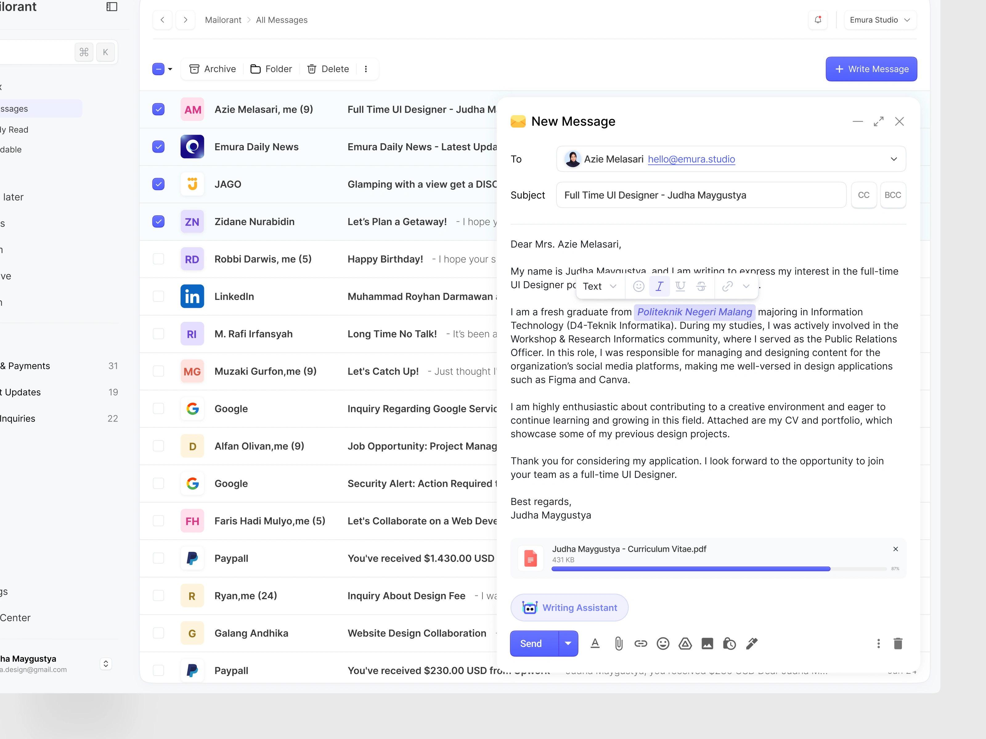Expand the Emura Studio account dropdown
This screenshot has width=986, height=739.
pos(880,20)
